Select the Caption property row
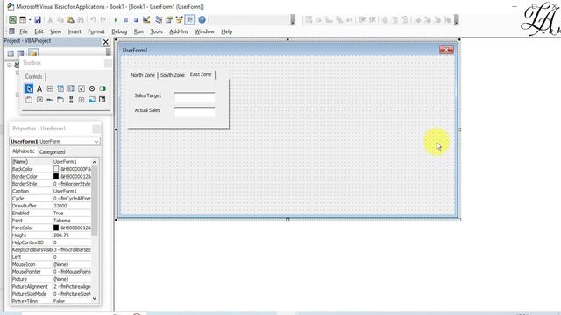The height and width of the screenshot is (315, 561). coord(51,191)
